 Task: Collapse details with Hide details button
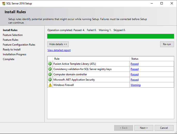[x=58, y=44]
